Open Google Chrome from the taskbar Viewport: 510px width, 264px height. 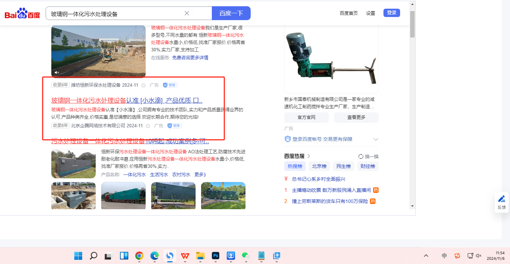click(x=139, y=256)
